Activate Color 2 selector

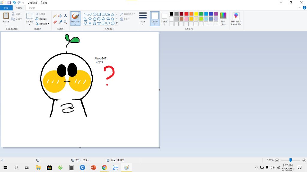pyautogui.click(x=164, y=19)
